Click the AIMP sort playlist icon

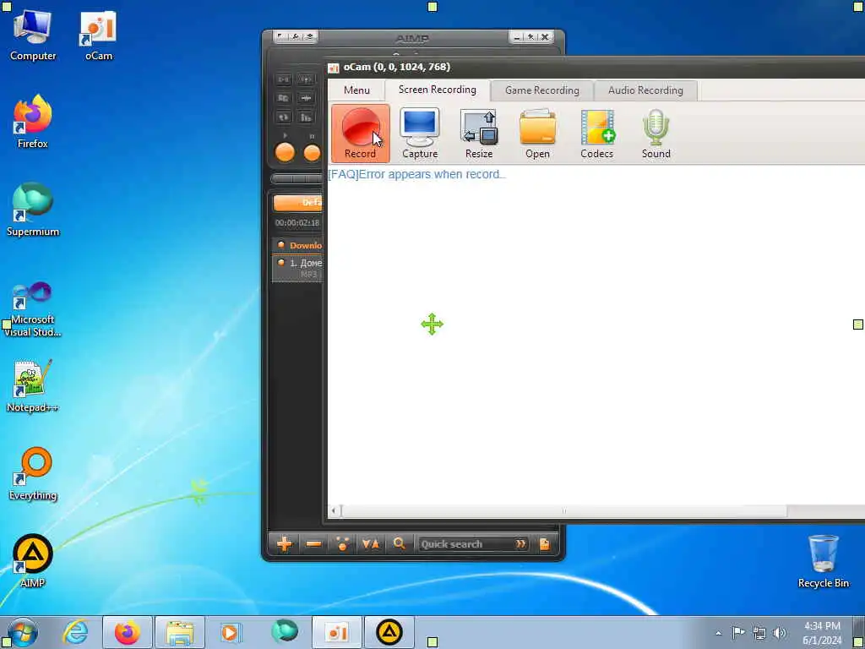(x=371, y=544)
